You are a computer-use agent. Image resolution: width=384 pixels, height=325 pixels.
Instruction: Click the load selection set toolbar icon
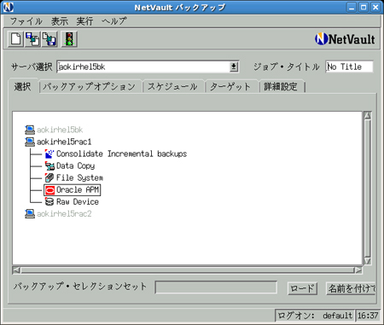(x=32, y=39)
